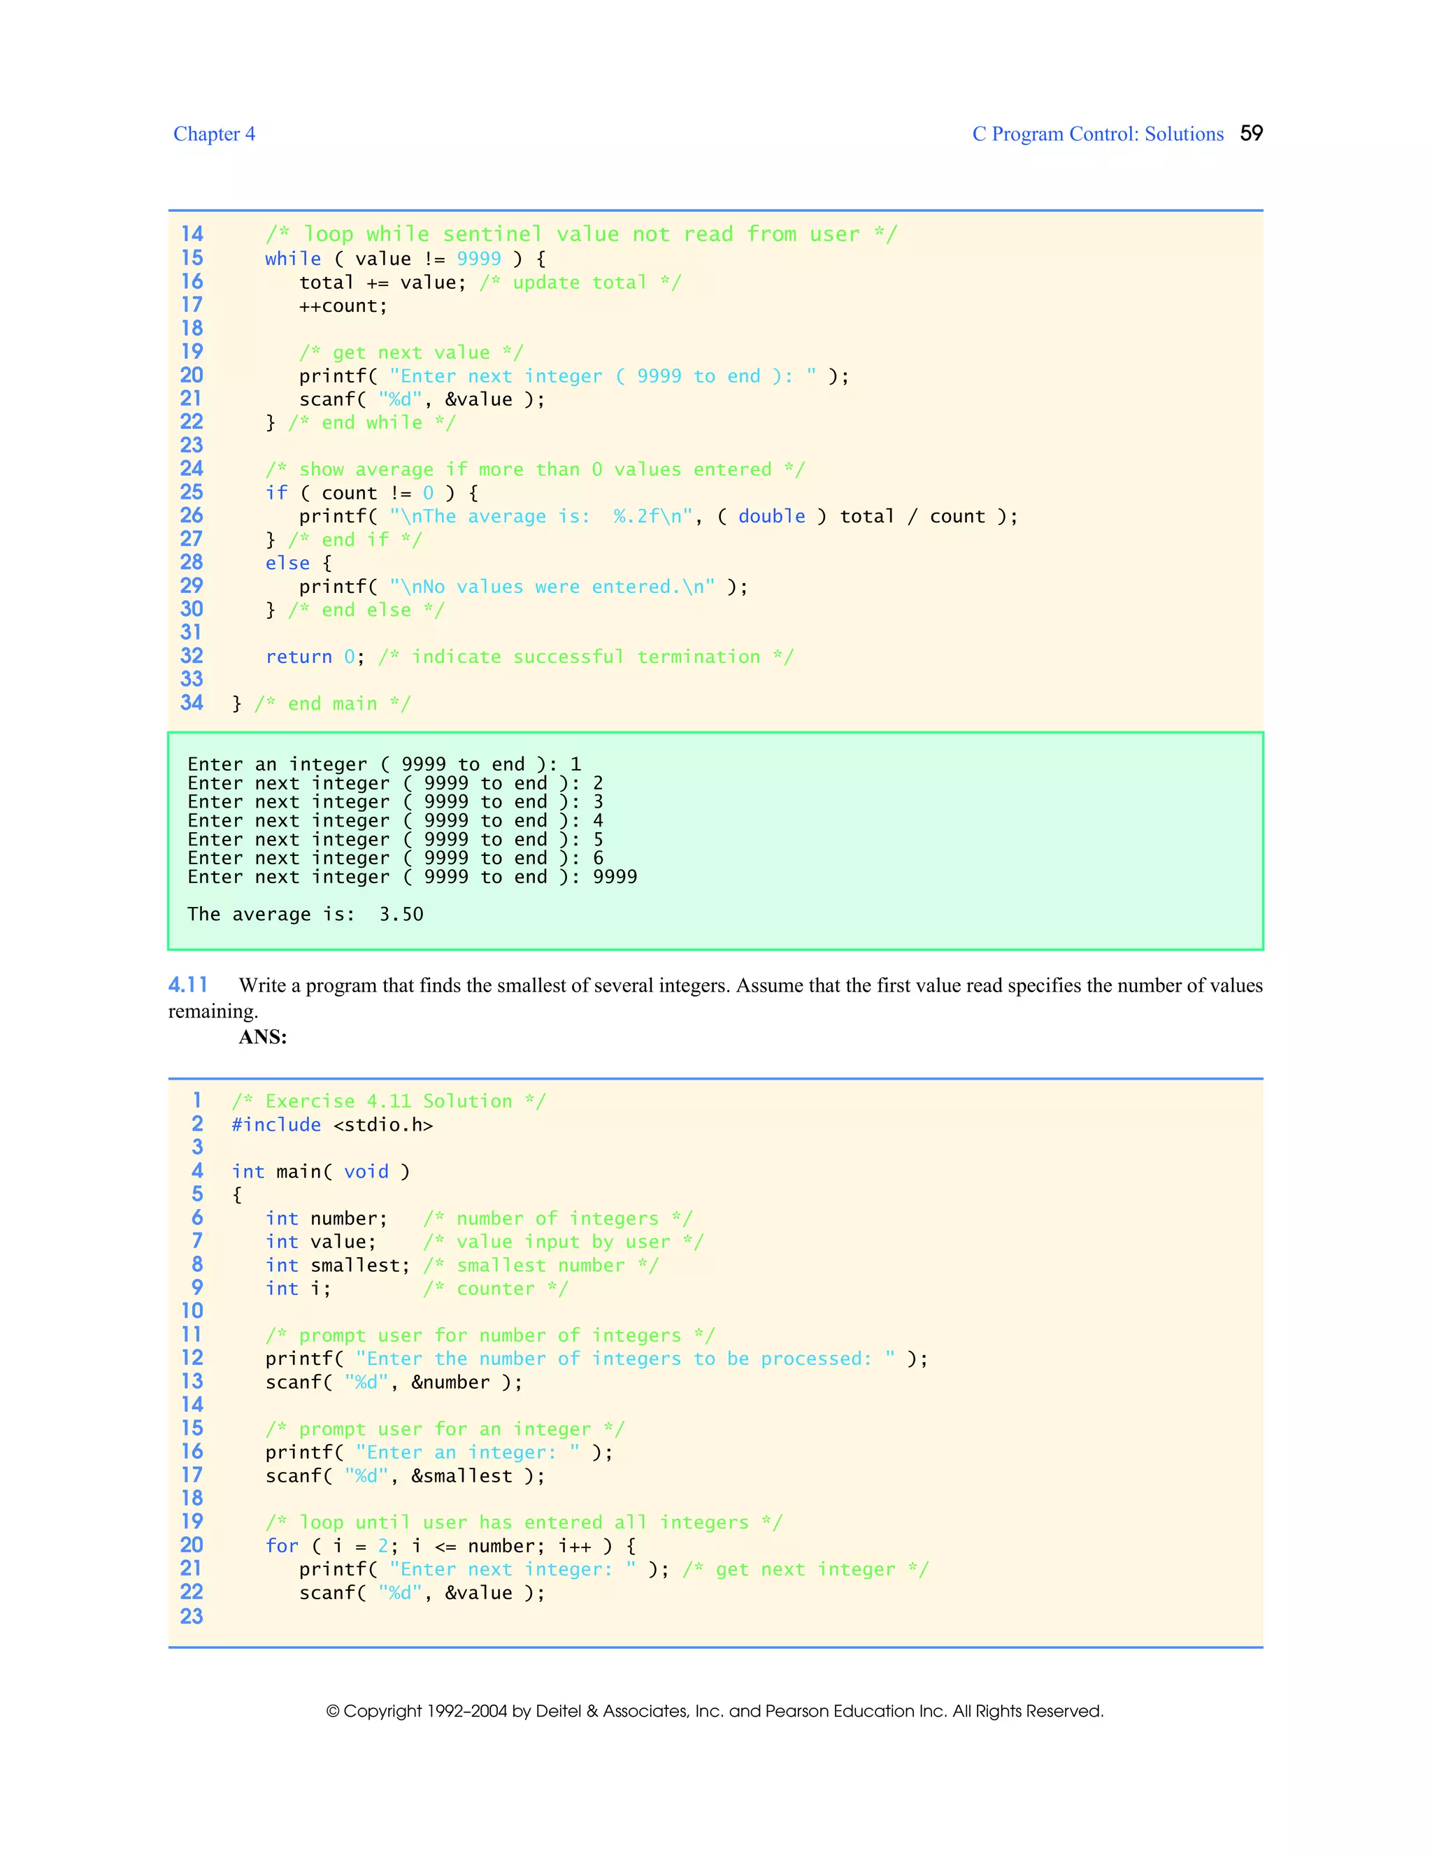This screenshot has height=1853, width=1432.
Task: Click the output line ending with 9999
Action: pyautogui.click(x=413, y=876)
